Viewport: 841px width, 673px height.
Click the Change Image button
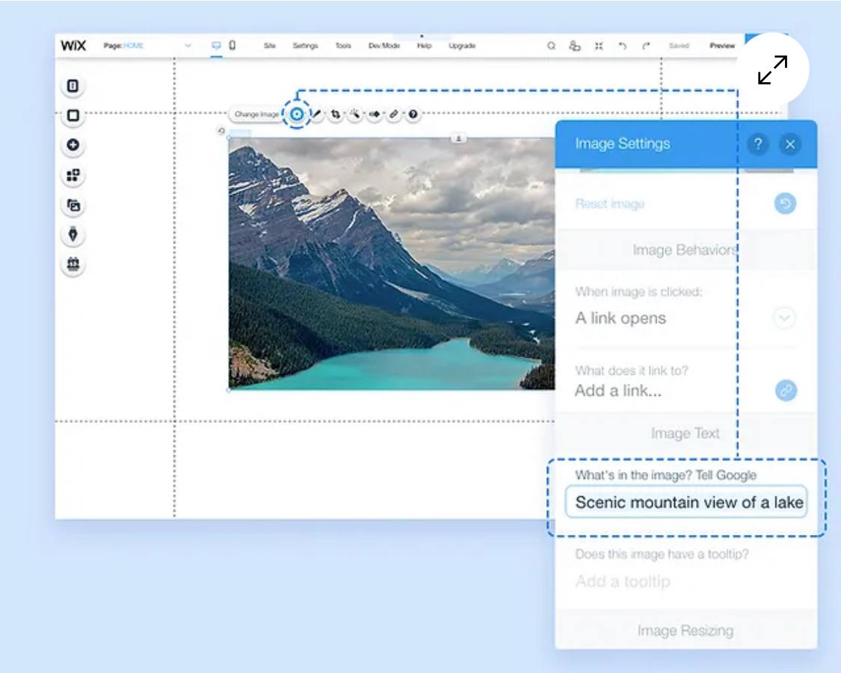256,114
